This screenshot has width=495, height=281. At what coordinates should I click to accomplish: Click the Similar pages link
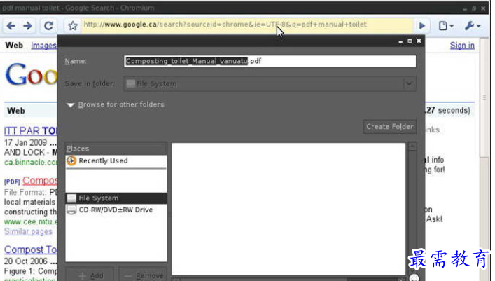pos(28,232)
